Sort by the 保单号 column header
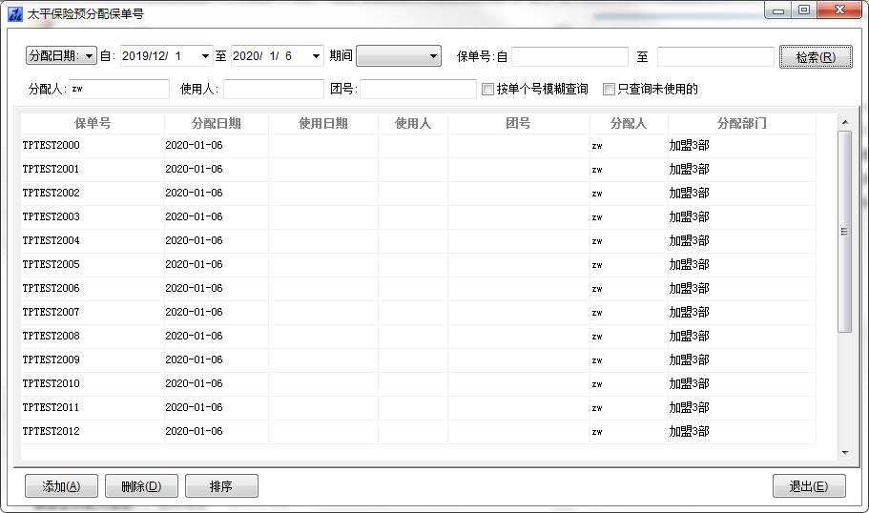The image size is (869, 513). [93, 123]
